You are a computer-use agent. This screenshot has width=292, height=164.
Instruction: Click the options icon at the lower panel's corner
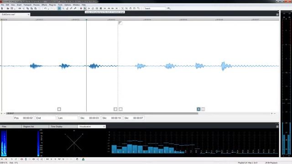coord(277,127)
